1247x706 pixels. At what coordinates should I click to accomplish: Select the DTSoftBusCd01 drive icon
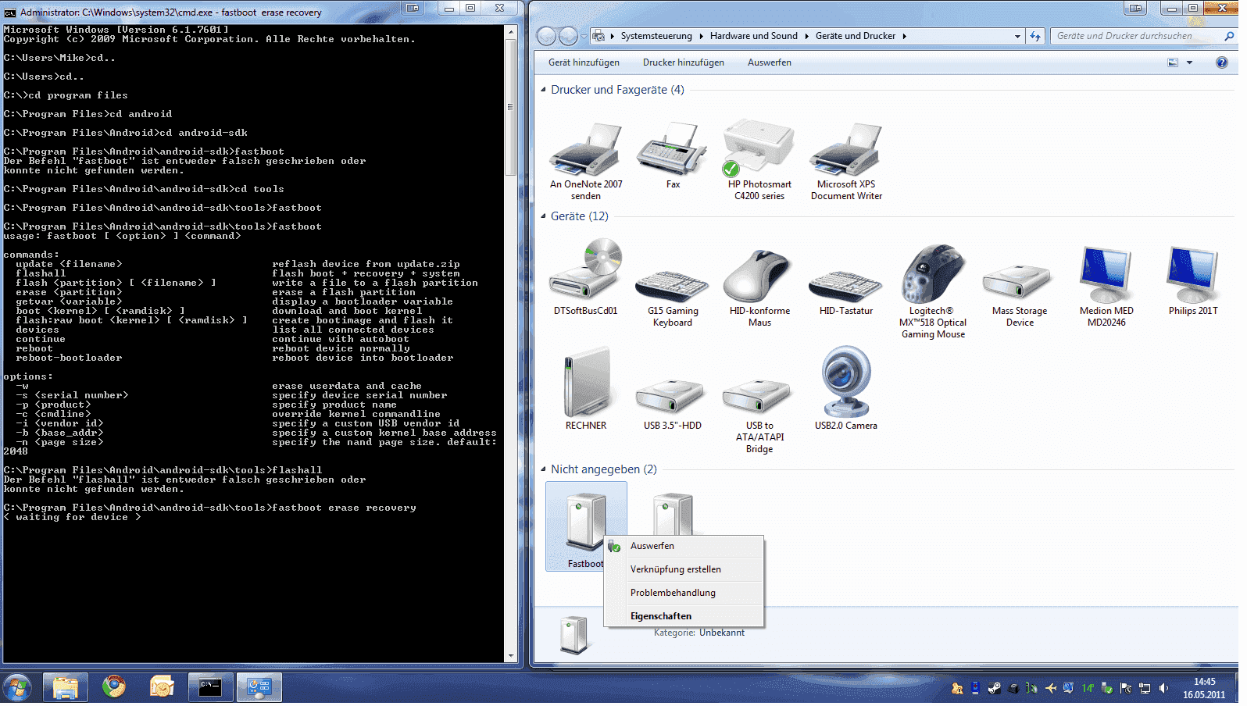[586, 278]
